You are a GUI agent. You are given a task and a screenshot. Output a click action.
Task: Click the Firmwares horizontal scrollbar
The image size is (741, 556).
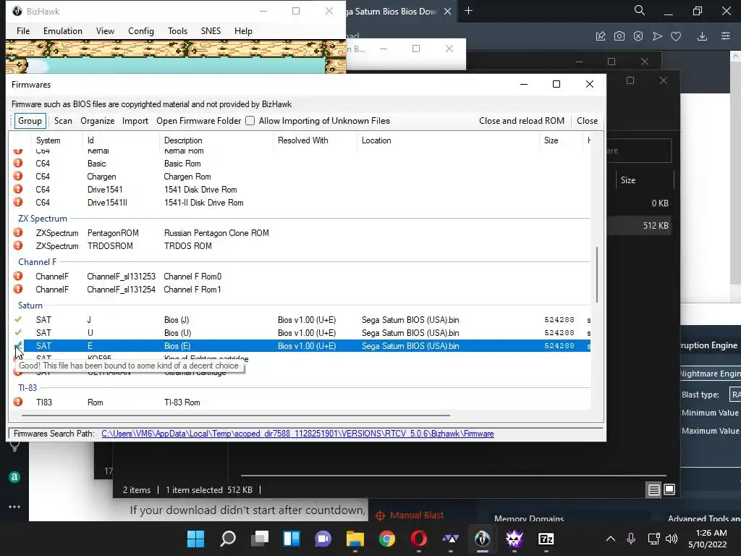coord(236,416)
